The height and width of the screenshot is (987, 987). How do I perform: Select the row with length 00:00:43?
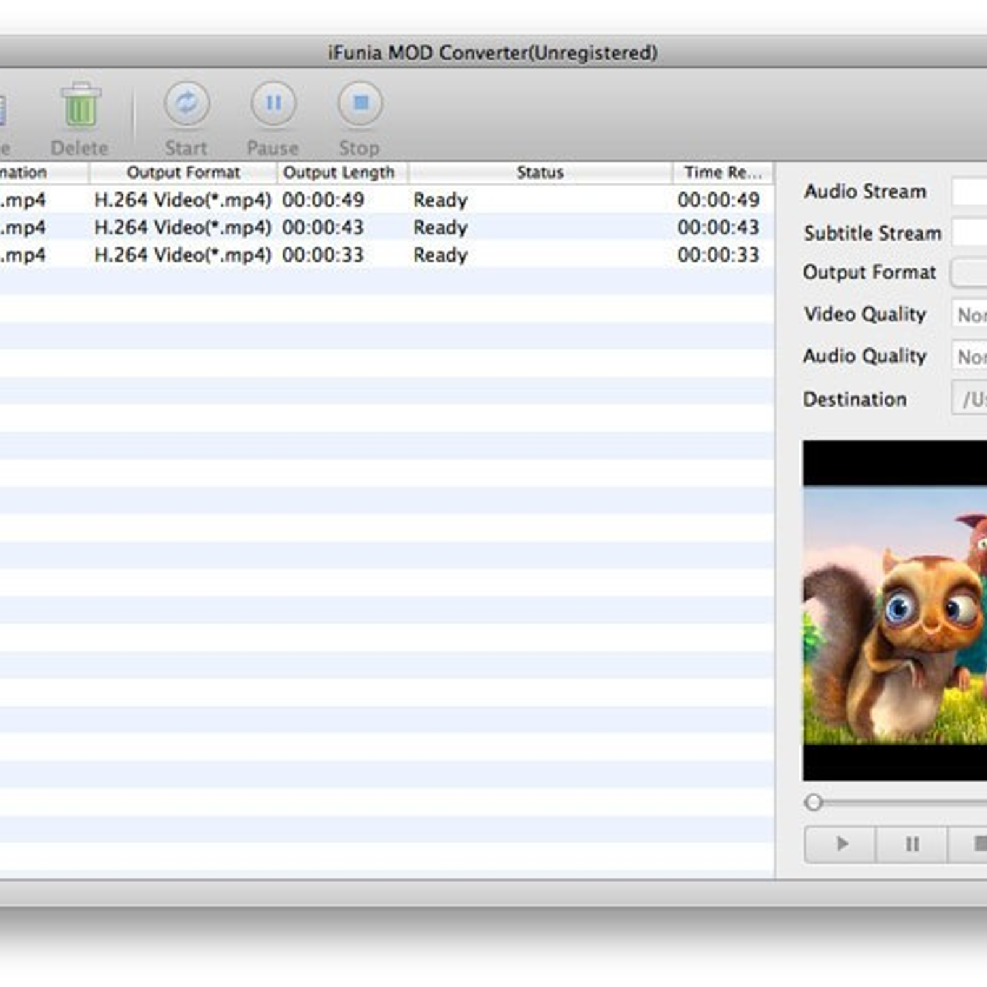pyautogui.click(x=370, y=228)
